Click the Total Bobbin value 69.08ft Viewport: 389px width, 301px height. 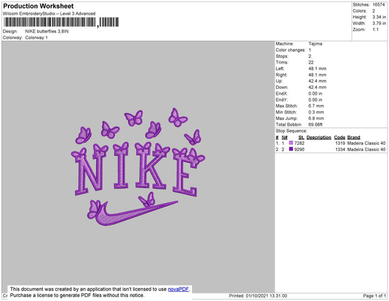point(315,125)
